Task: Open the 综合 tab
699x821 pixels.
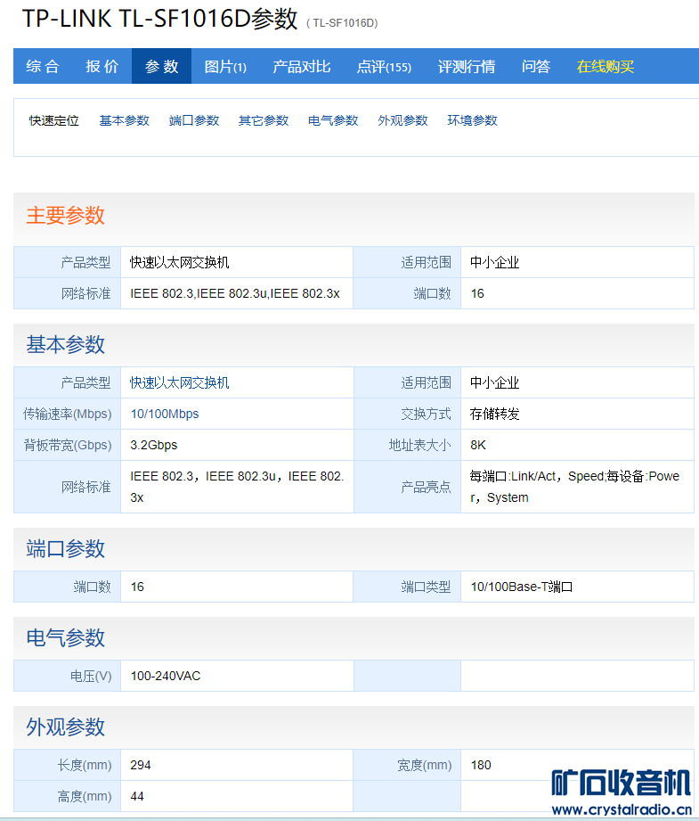Action: (43, 67)
